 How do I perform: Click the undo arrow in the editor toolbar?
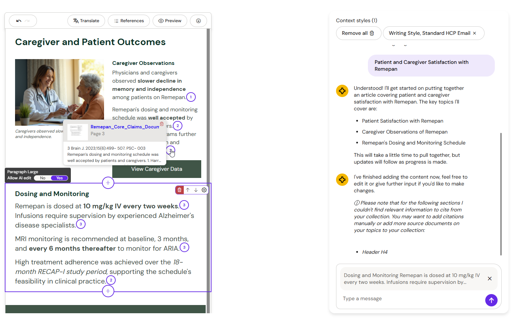click(x=19, y=21)
